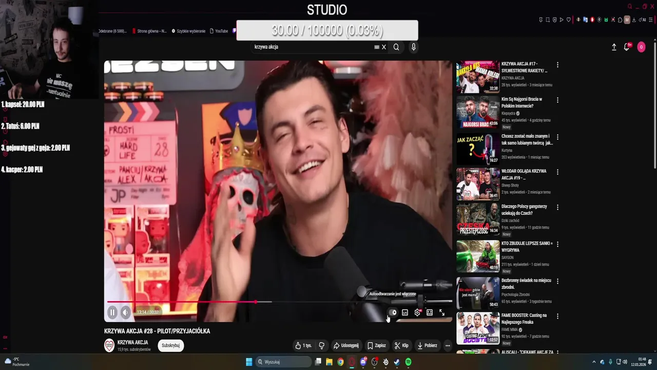This screenshot has width=657, height=370.
Task: Open the 'Odebrane (6 599)' bookmark
Action: (112, 31)
